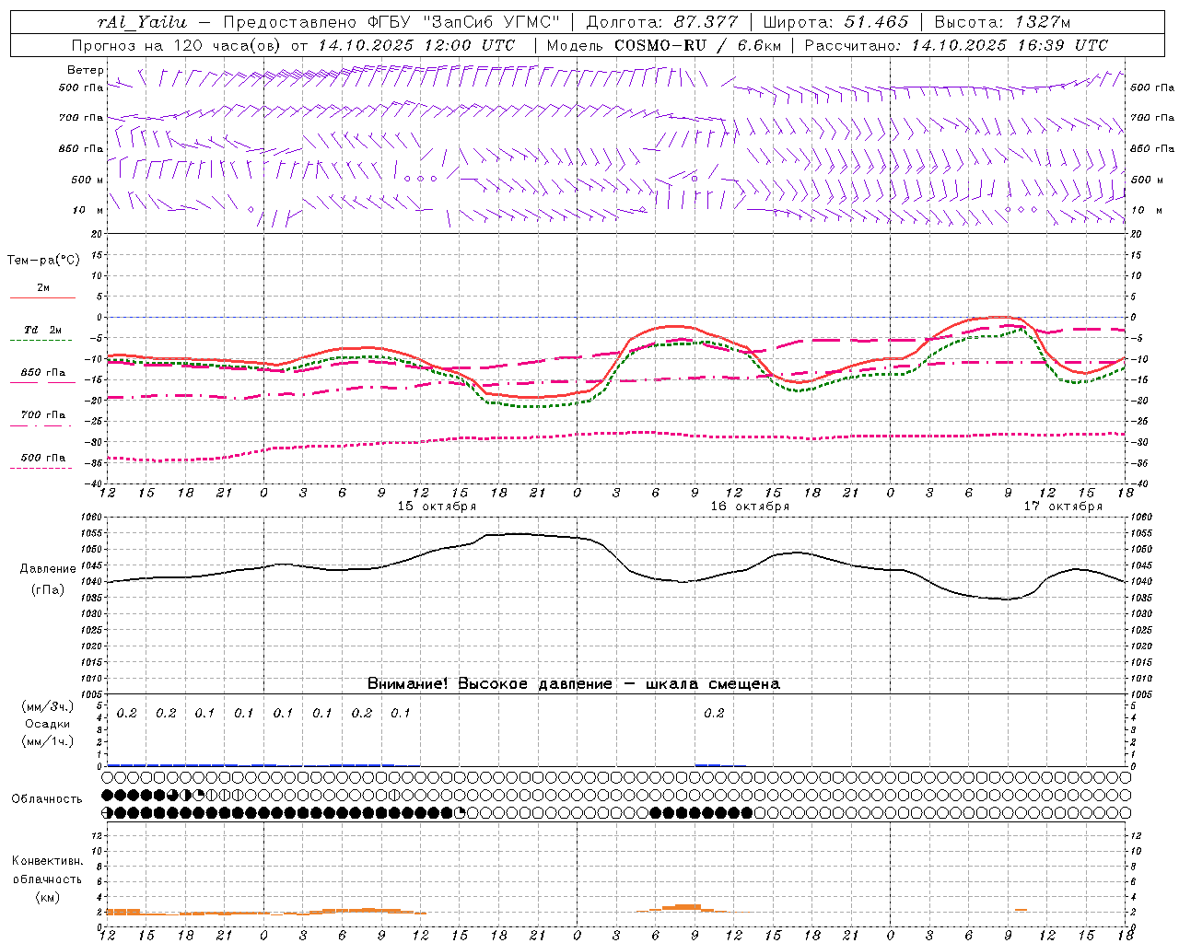1179x943 pixels.
Task: Click the 2м temperature legend entry
Action: (x=43, y=288)
